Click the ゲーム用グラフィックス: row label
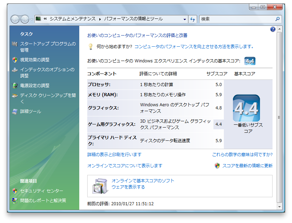The image size is (292, 223). click(112, 124)
